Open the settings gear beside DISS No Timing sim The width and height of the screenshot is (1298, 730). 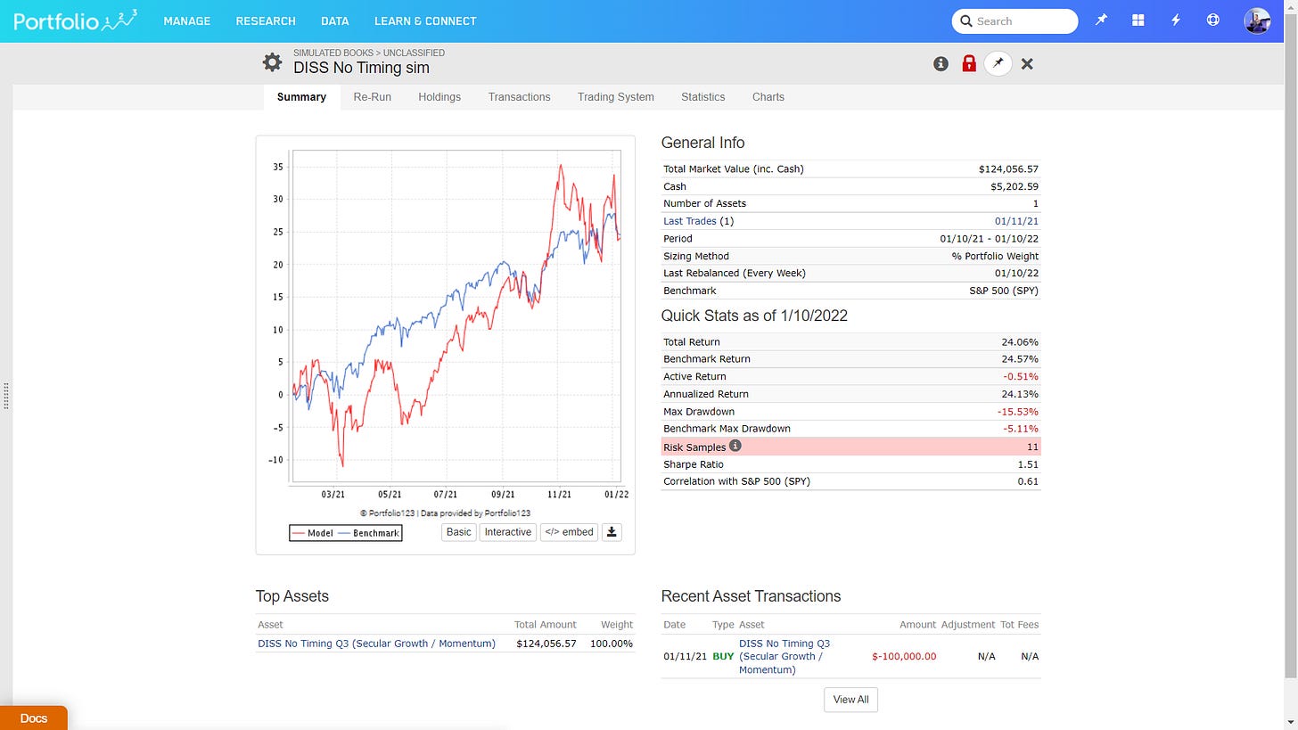coord(272,62)
